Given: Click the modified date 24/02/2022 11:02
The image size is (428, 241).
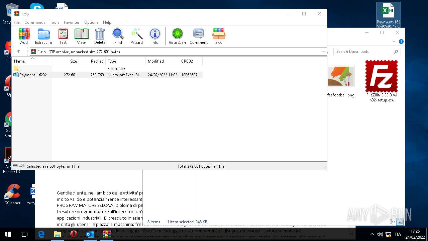Looking at the screenshot, I should 163,75.
